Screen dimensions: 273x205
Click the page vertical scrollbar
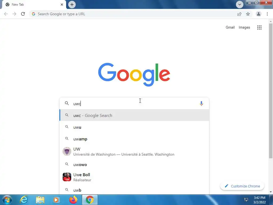pyautogui.click(x=271, y=91)
